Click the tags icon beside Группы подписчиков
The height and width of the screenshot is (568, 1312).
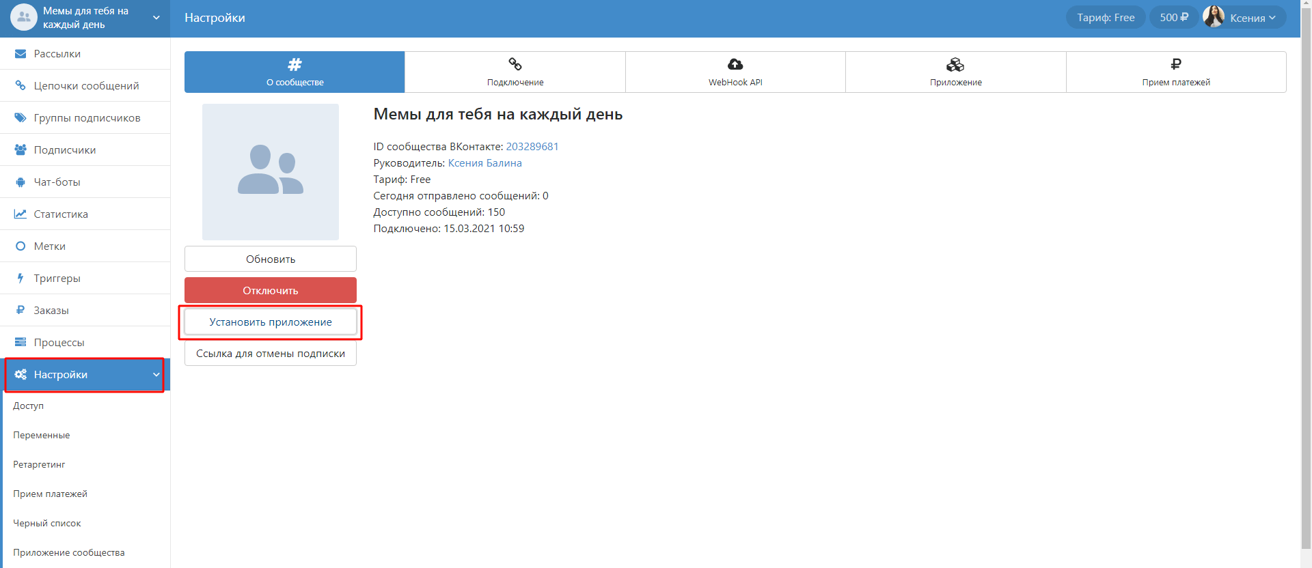[20, 118]
